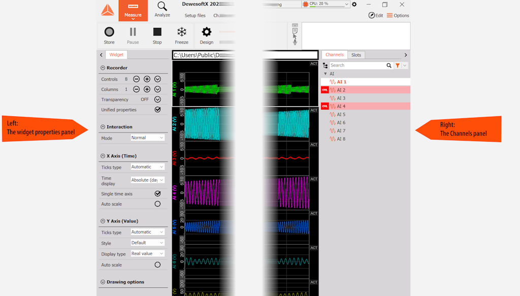520x296 pixels.
Task: Open the CPU usage dropdown
Action: tap(346, 4)
